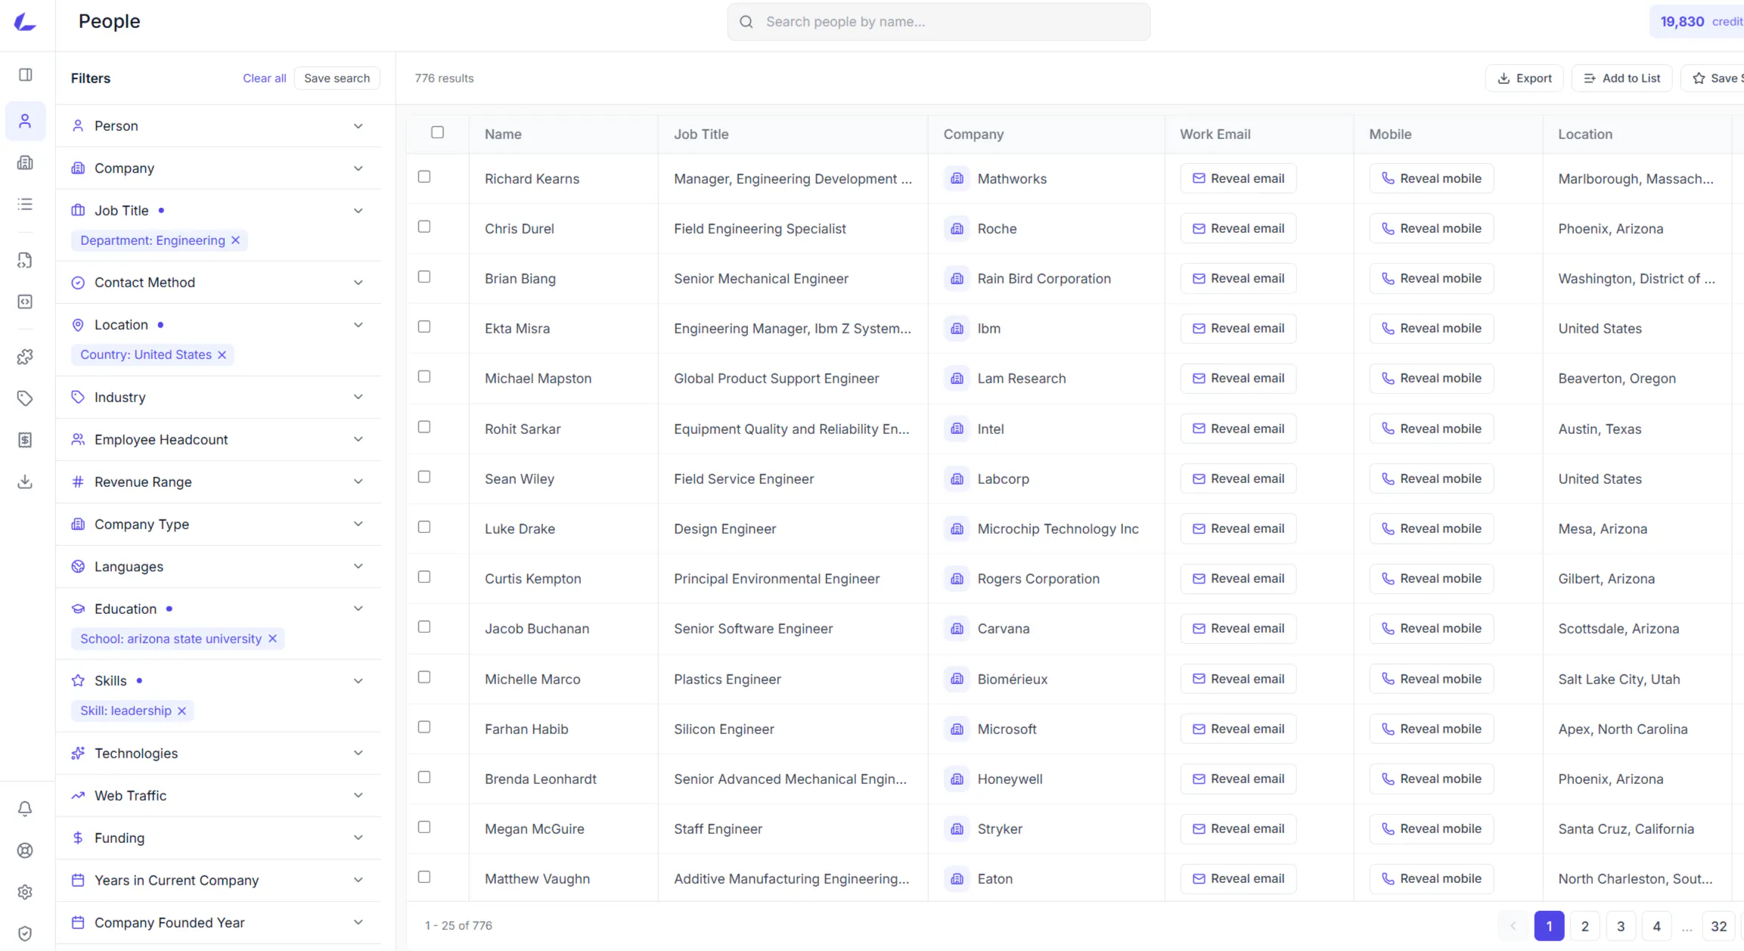
Task: Remove the Country: United States filter chip
Action: pyautogui.click(x=222, y=355)
